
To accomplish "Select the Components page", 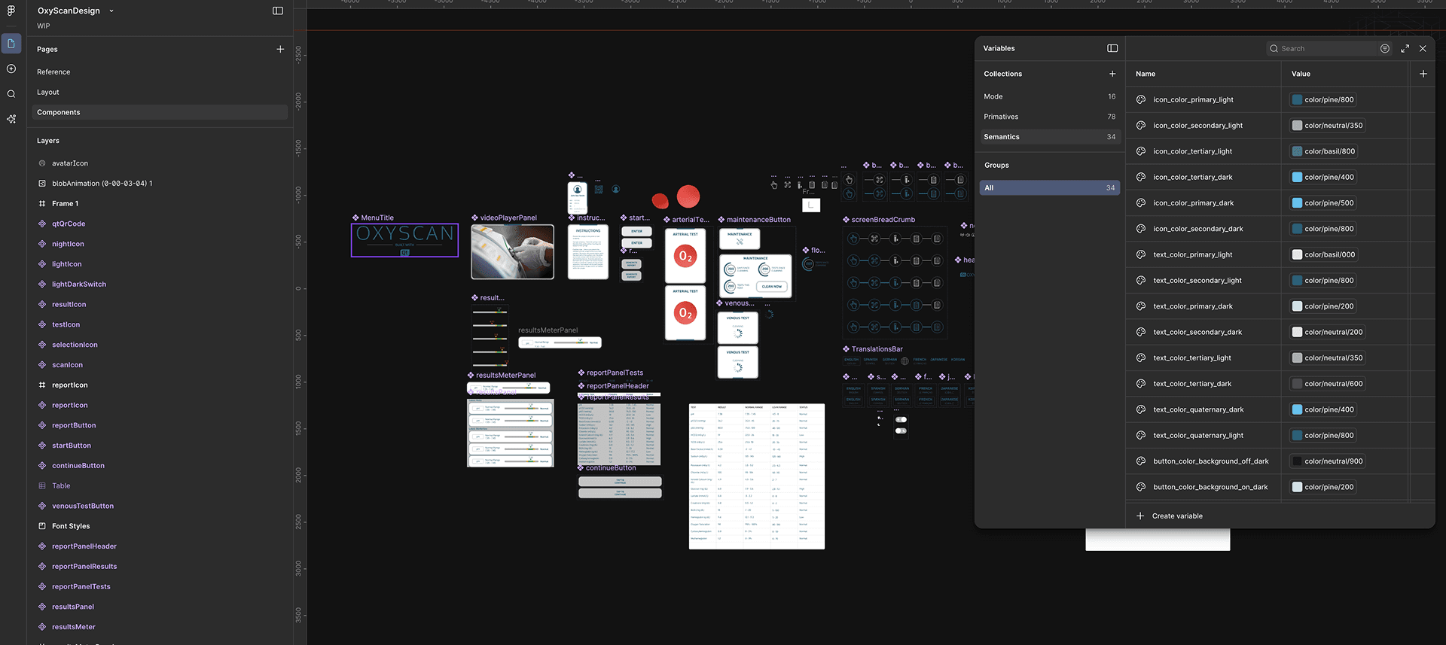I will pyautogui.click(x=159, y=112).
